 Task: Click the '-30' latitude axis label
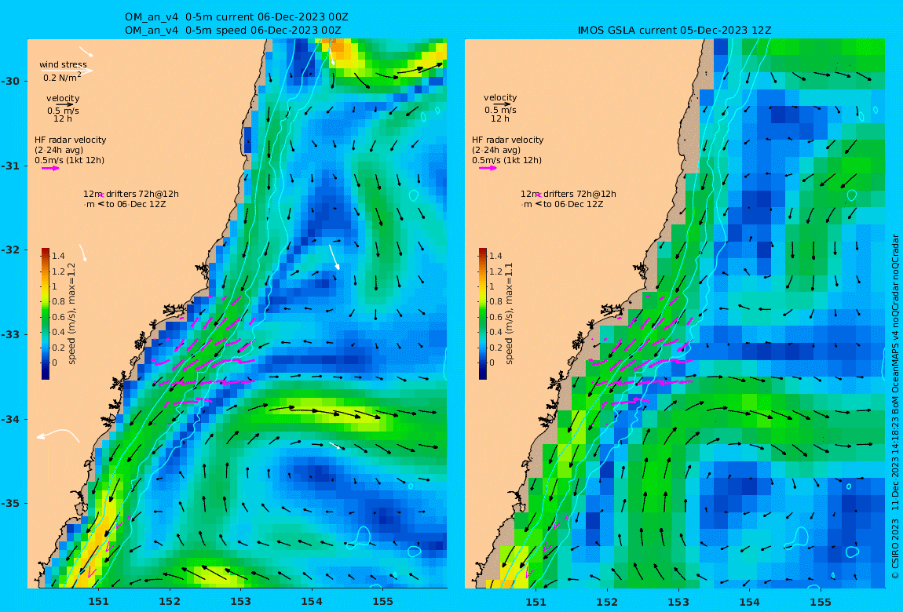[x=10, y=81]
